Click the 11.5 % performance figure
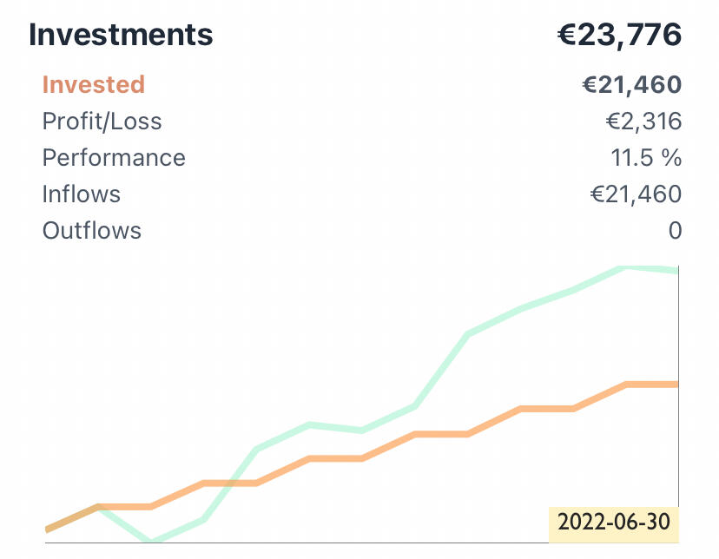719x559 pixels. coord(646,158)
